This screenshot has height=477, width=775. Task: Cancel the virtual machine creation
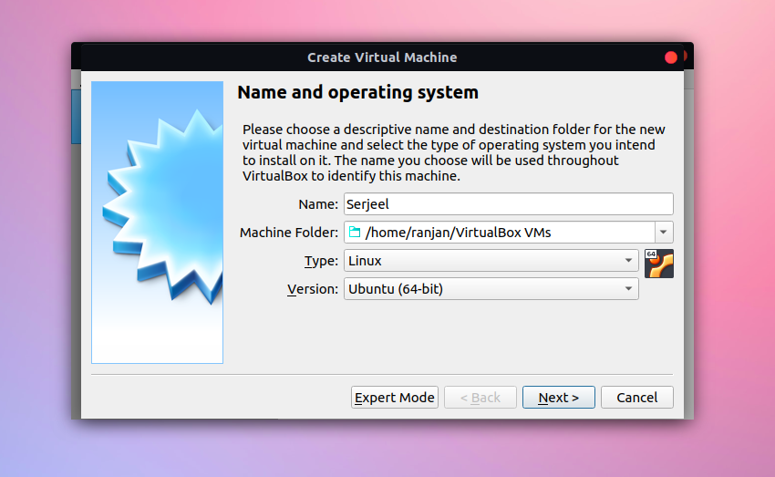(x=636, y=398)
